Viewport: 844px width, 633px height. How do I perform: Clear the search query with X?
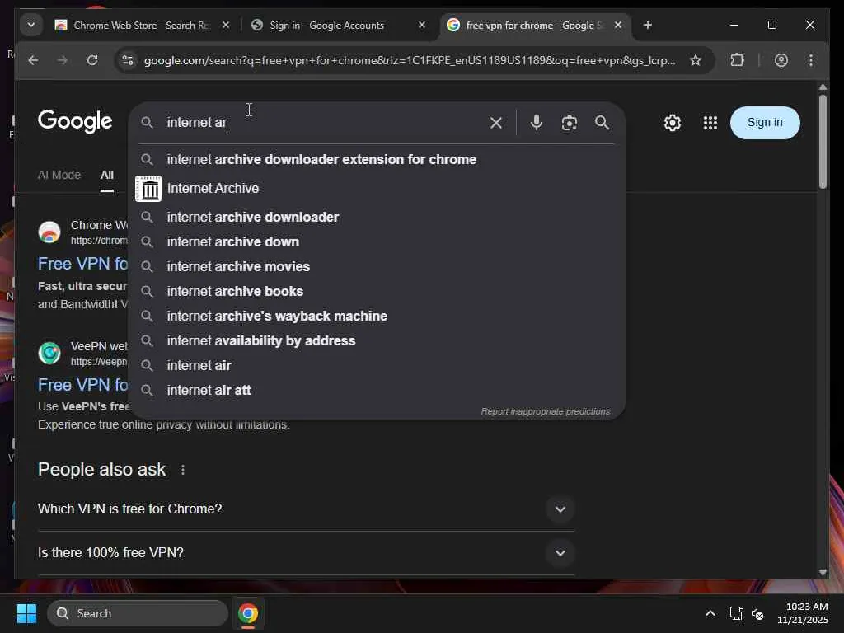(x=495, y=123)
